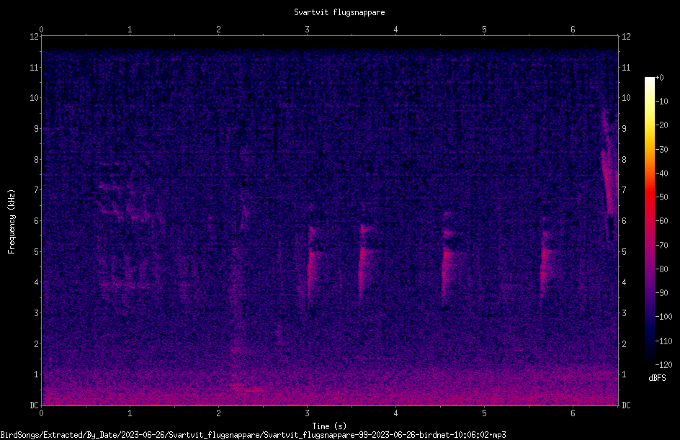Click the '12' tick on the left frequency axis
Viewport: 680px width, 440px height.
point(35,37)
